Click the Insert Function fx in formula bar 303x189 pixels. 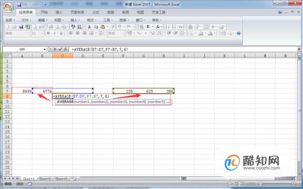pos(65,49)
